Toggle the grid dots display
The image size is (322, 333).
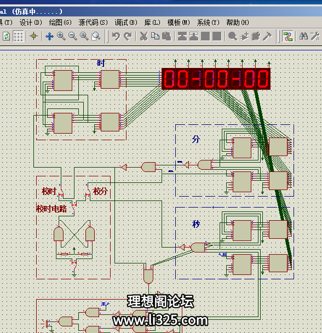click(x=18, y=36)
